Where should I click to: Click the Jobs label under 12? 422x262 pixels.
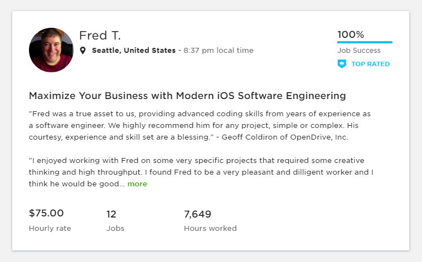point(115,228)
